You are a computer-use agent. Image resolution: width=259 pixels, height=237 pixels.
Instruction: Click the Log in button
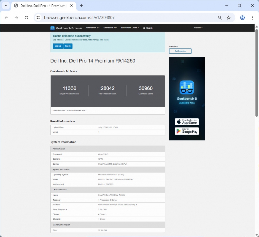click(68, 46)
